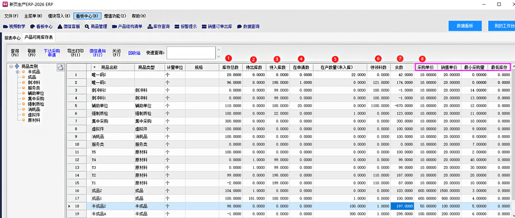Click the 数据看板 button

pyautogui.click(x=465, y=26)
